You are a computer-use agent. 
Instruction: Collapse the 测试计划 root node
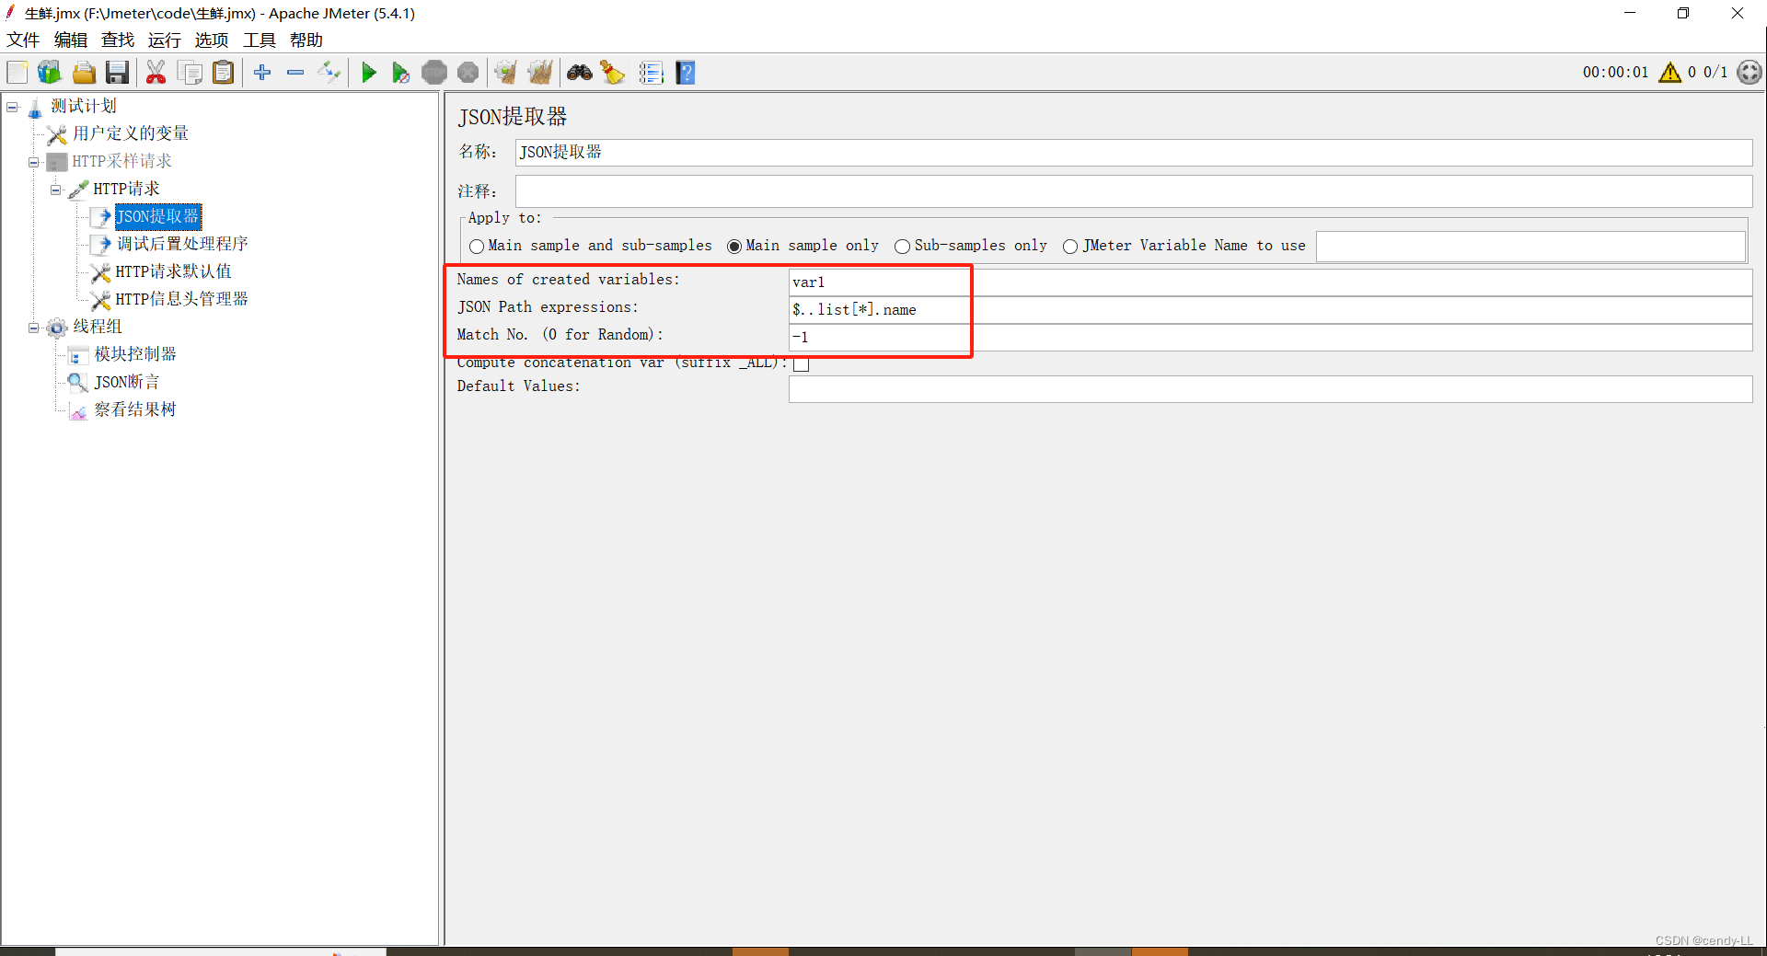tap(12, 107)
